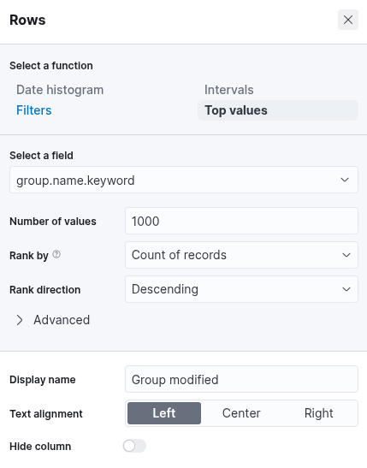The image size is (367, 468).
Task: Click the Rank by label text
Action: [x=28, y=256]
